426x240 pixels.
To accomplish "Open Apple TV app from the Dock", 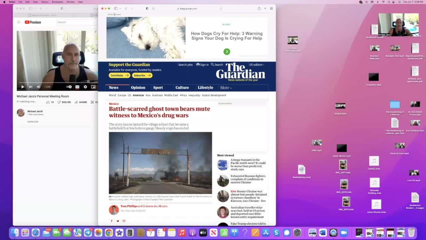I will 203,233.
